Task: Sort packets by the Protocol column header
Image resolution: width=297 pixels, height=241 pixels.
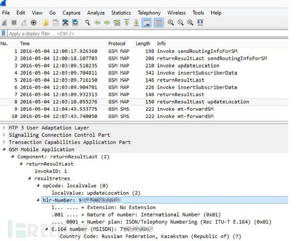Action: (x=117, y=43)
